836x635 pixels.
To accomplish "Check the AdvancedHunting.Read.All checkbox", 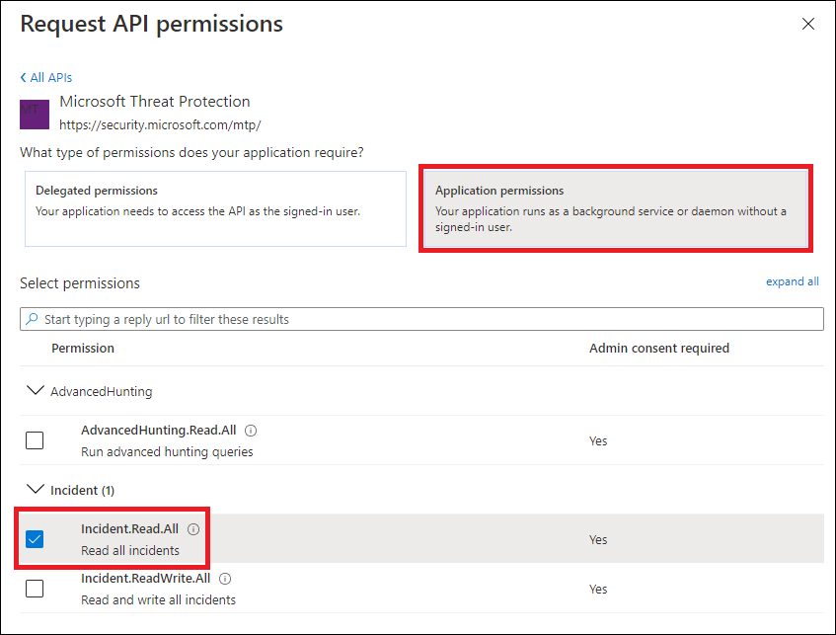I will click(35, 440).
